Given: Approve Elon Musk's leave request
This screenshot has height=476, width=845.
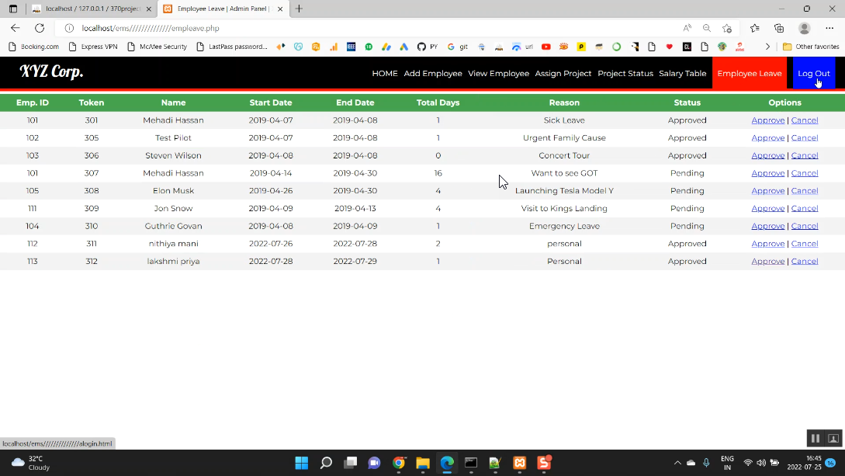Looking at the screenshot, I should 768,191.
